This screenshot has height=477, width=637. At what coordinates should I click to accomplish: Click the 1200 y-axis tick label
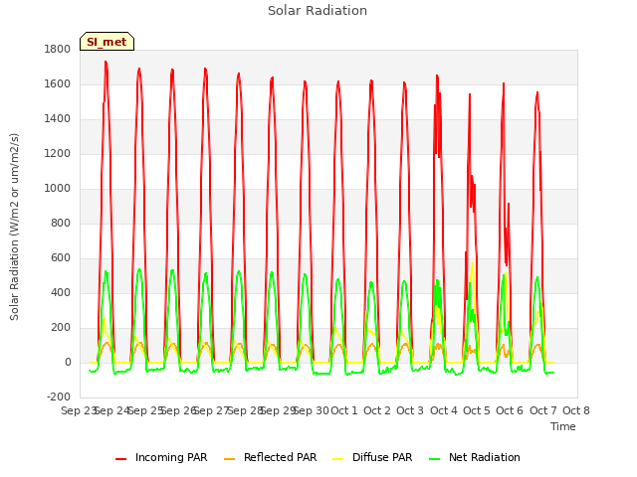coord(58,154)
